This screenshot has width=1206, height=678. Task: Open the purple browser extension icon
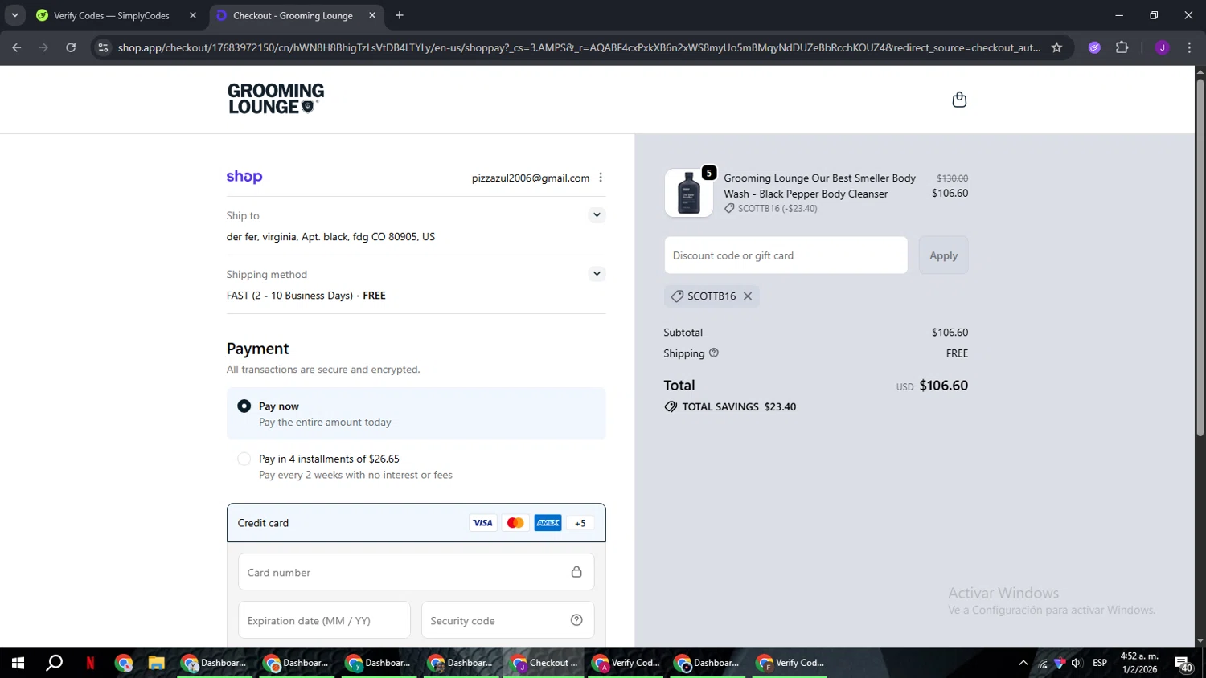(1094, 47)
